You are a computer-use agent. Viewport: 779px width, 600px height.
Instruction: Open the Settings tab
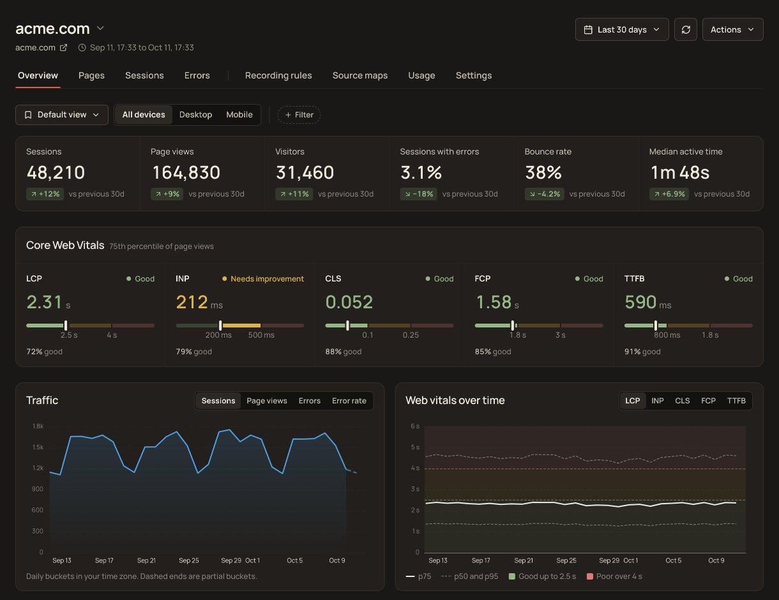tap(474, 75)
